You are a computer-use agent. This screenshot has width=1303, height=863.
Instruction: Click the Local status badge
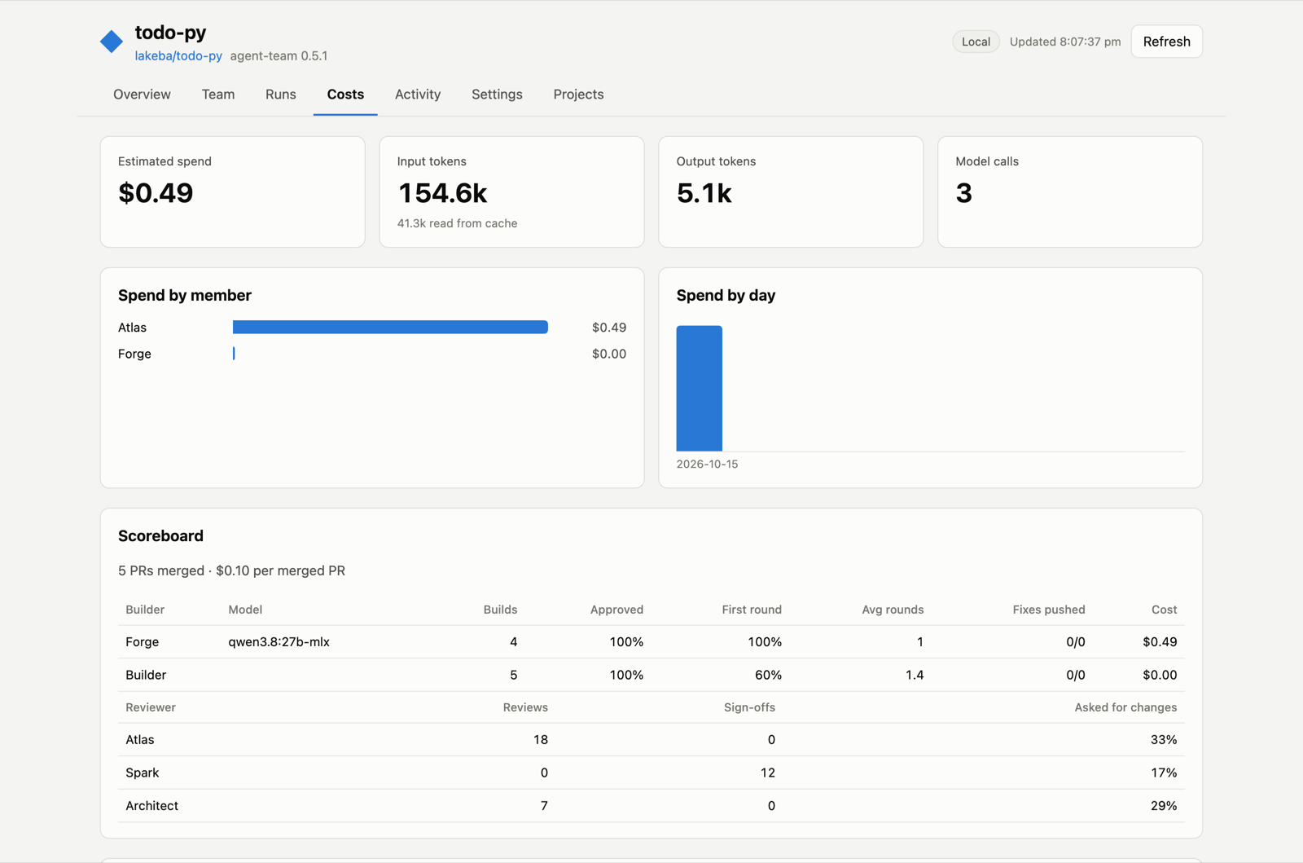tap(976, 42)
